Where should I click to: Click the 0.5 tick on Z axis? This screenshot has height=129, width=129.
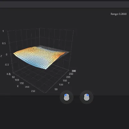pyautogui.click(x=4, y=43)
